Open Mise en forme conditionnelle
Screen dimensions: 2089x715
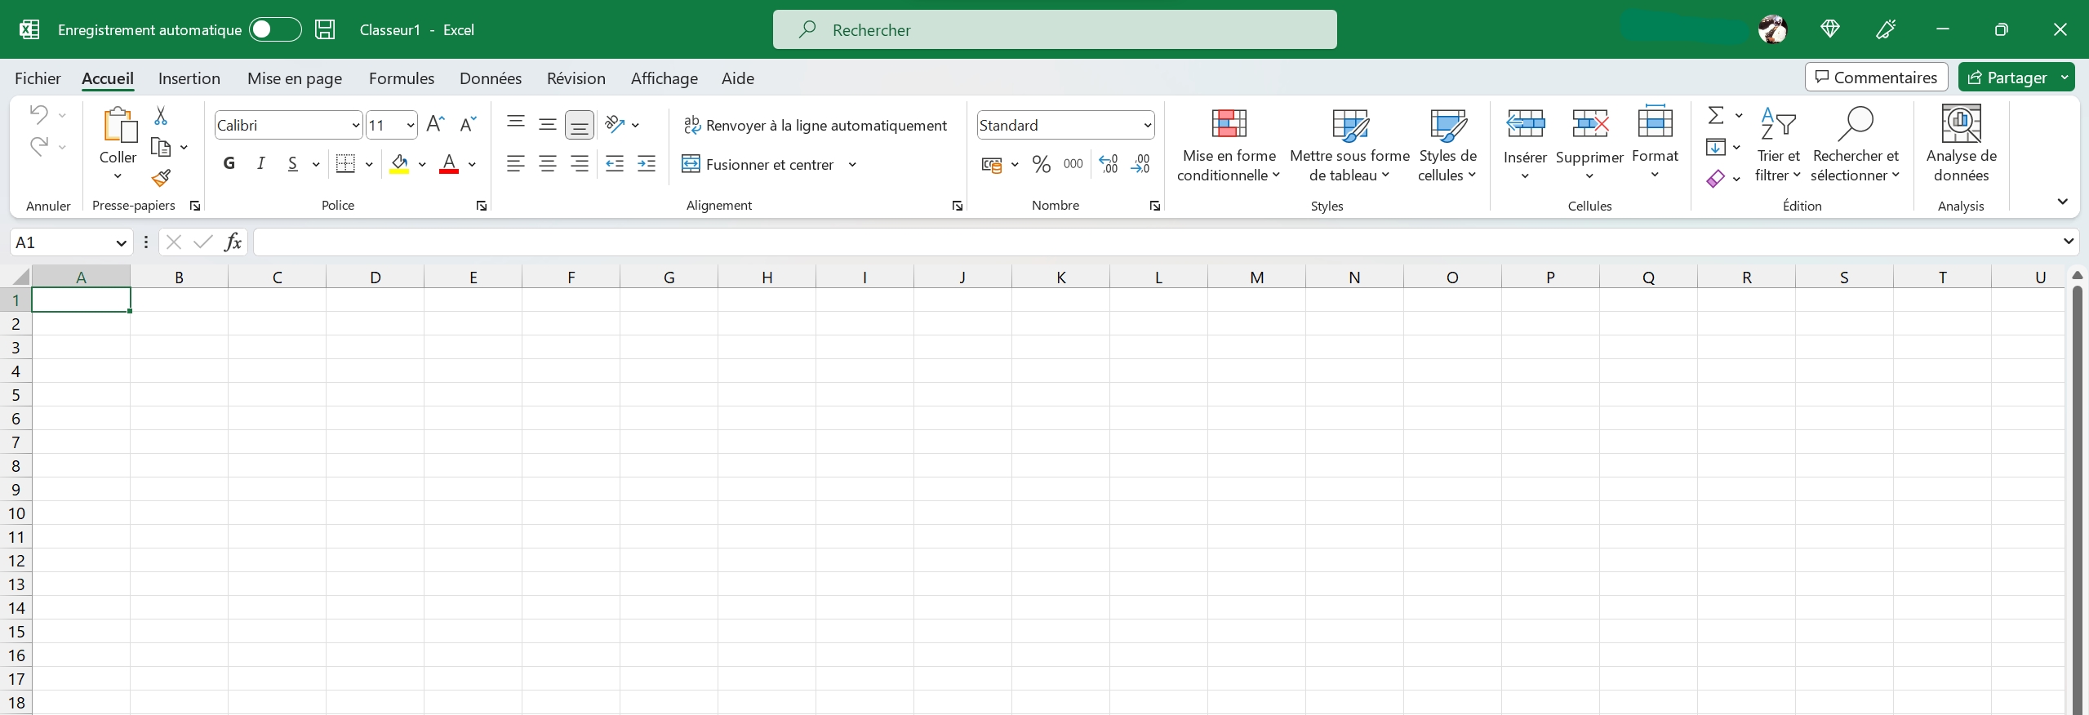pyautogui.click(x=1229, y=144)
